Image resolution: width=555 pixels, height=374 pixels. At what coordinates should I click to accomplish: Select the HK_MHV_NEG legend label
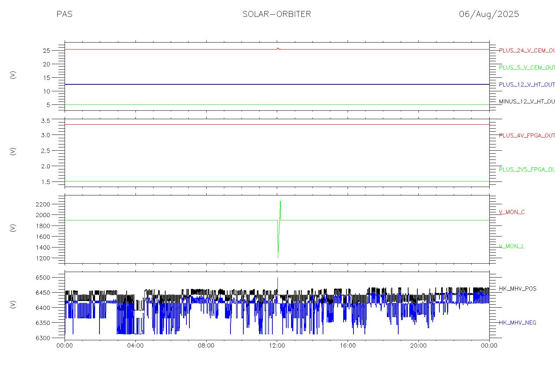518,323
